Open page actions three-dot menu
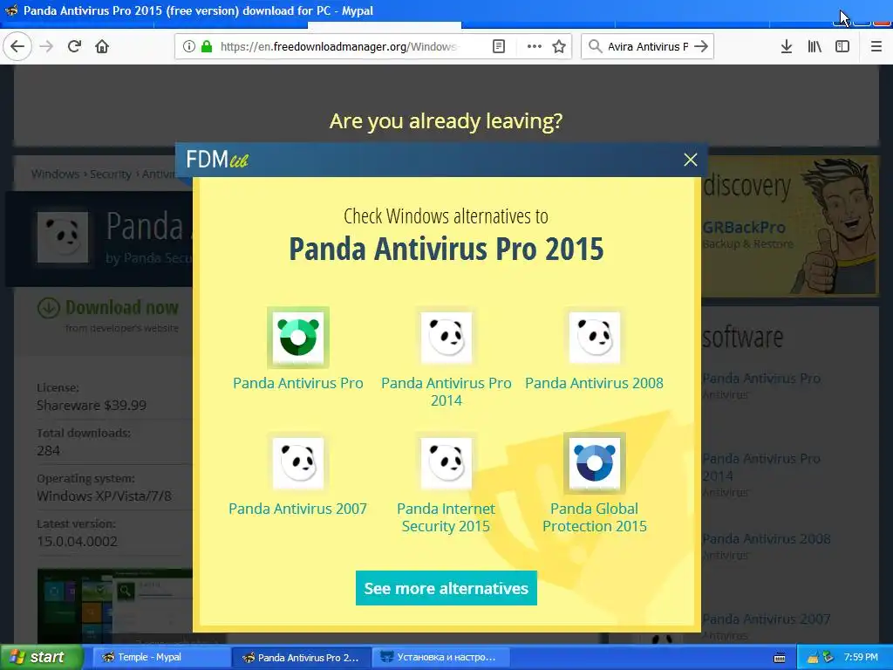 [x=535, y=46]
